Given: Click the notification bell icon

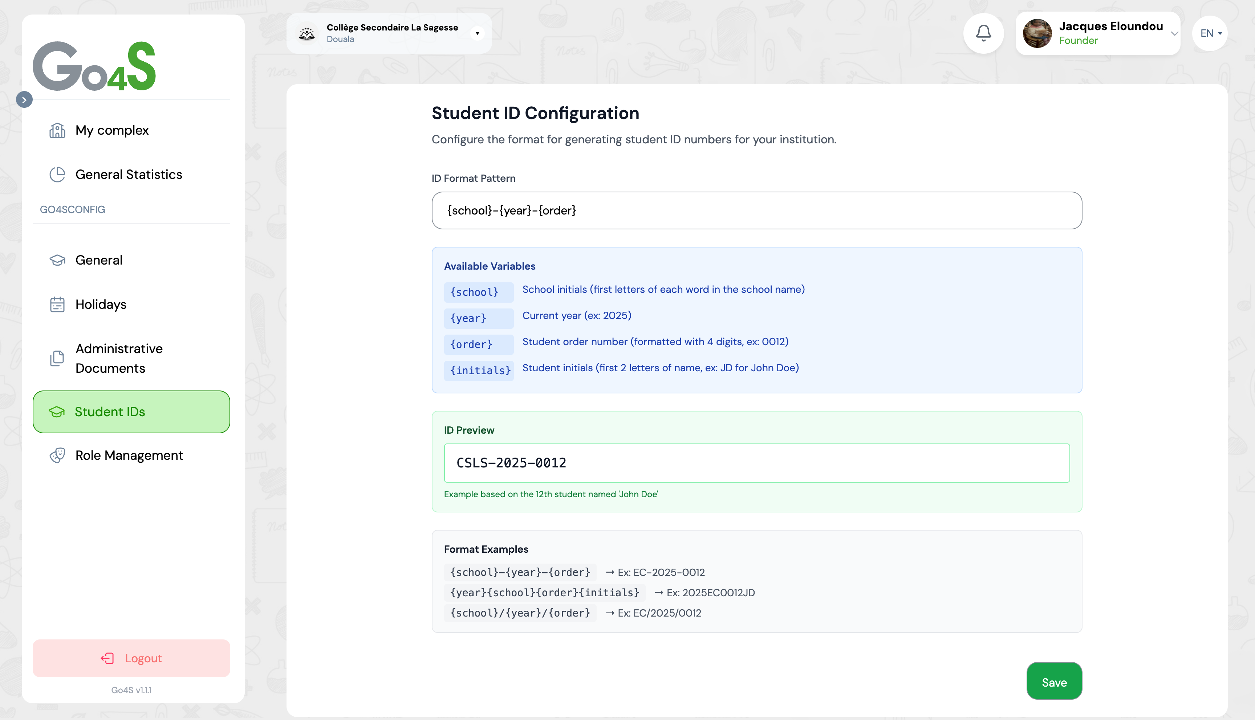Looking at the screenshot, I should click(x=983, y=33).
